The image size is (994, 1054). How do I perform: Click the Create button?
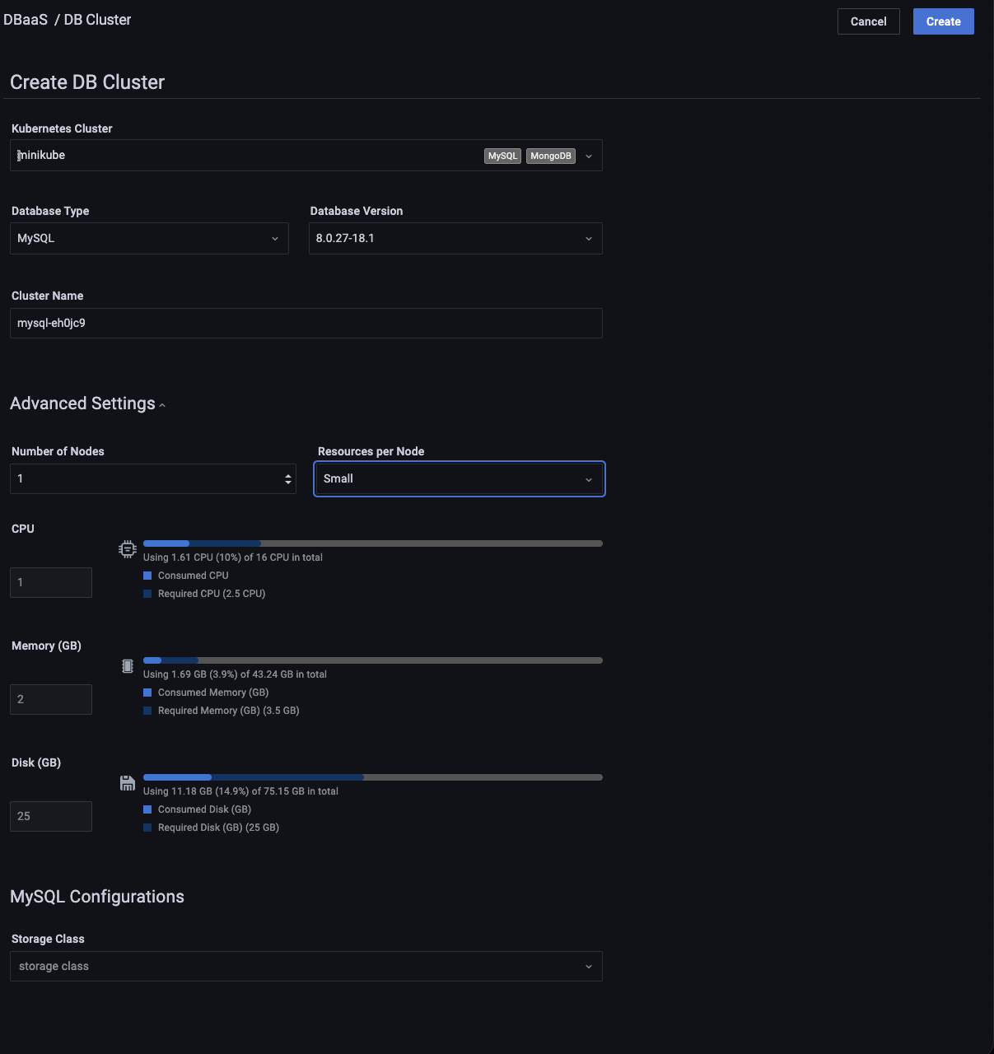(944, 21)
